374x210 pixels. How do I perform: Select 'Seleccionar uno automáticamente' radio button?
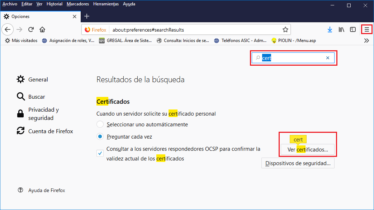coord(100,124)
